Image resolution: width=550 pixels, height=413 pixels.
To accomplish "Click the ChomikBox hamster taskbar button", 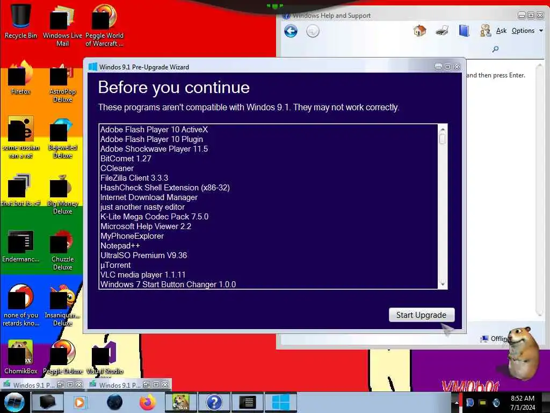I will click(x=181, y=402).
